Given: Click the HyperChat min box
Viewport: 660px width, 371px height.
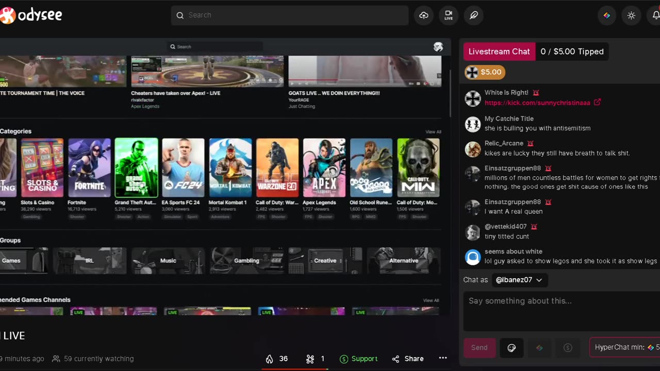Looking at the screenshot, I should [625, 348].
